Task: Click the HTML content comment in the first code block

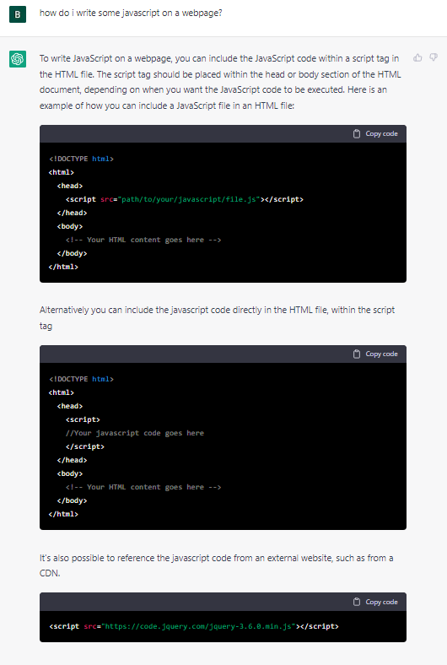Action: [x=143, y=240]
